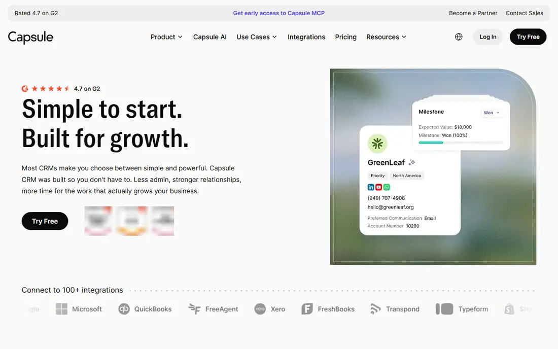Open the Won milestone dropdown
This screenshot has width=558, height=349.
pos(492,113)
